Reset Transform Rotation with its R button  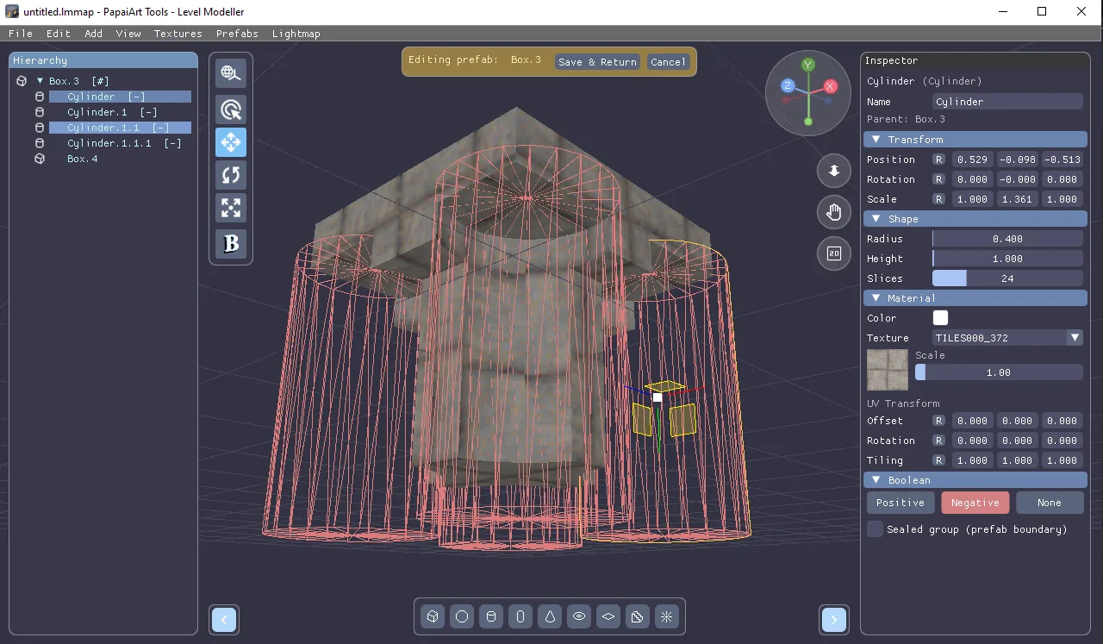pyautogui.click(x=938, y=179)
